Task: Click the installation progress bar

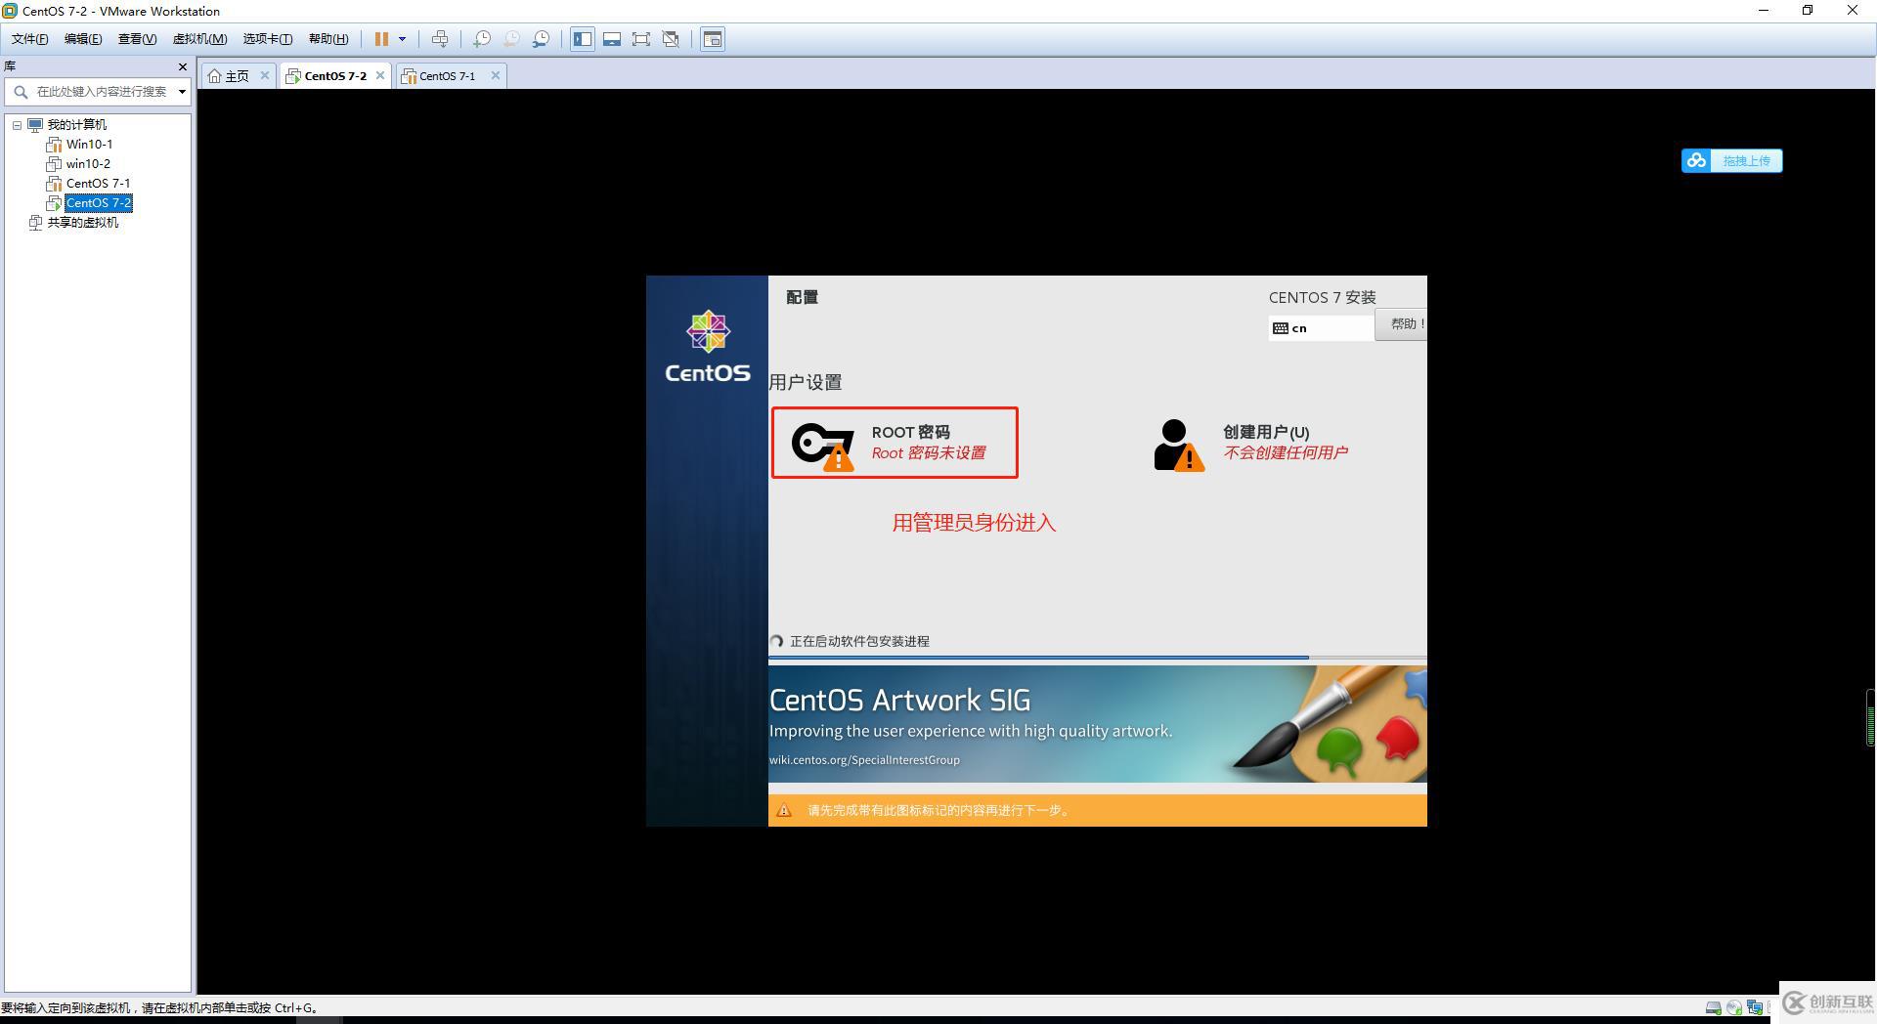Action: (1097, 658)
